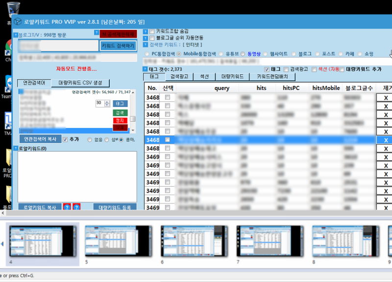Screen dimensions: 392x282
Task: Open help icon beside 블로그글 순위 자동연동
Action: [x=145, y=38]
